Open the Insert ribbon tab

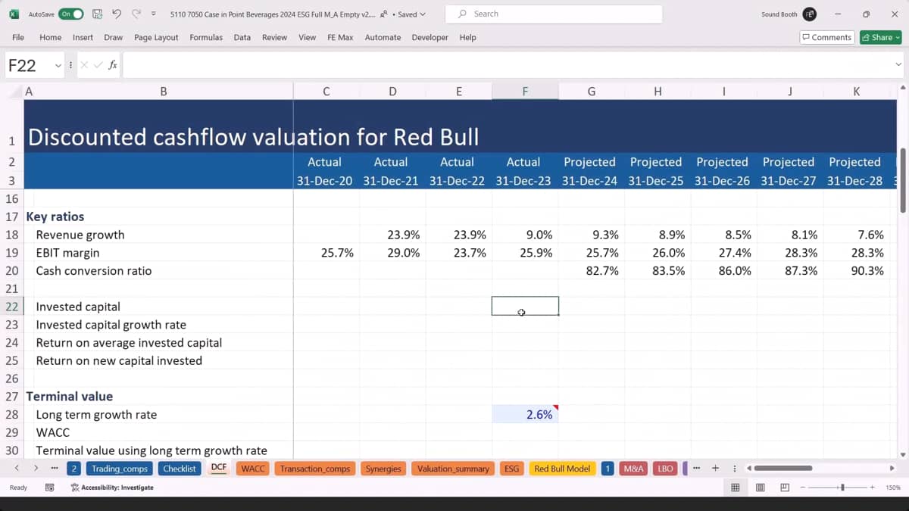pos(83,37)
